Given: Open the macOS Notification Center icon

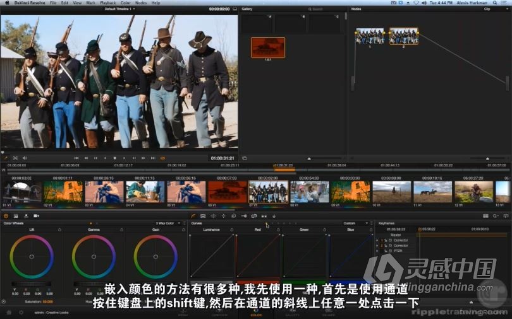Looking at the screenshot, I should [x=505, y=3].
